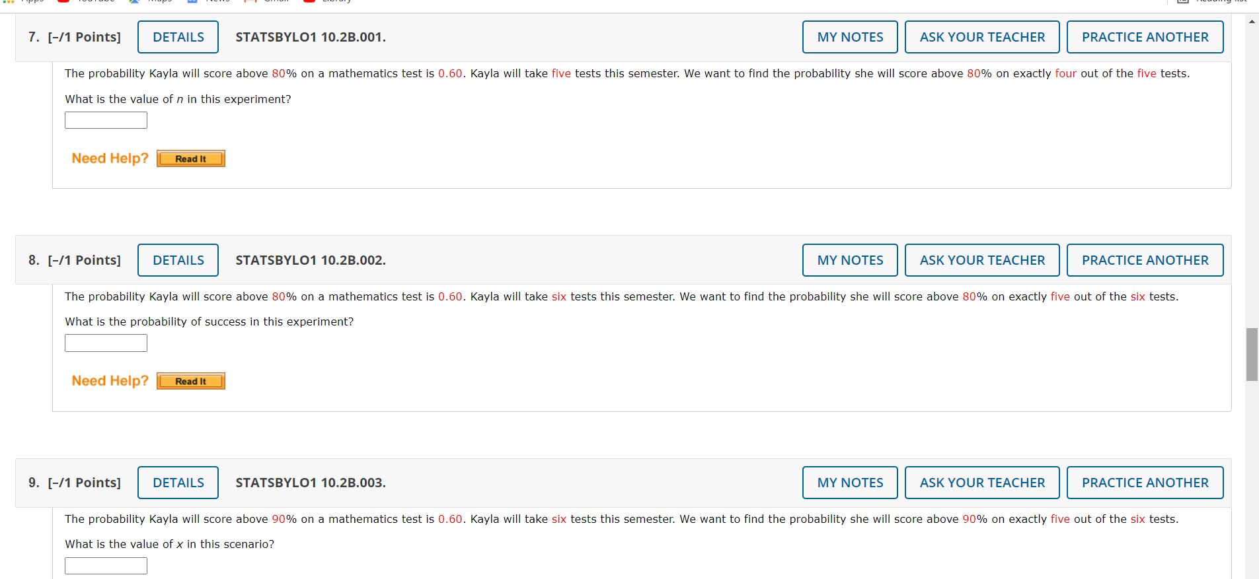Click Read It button under question 7

(x=191, y=158)
